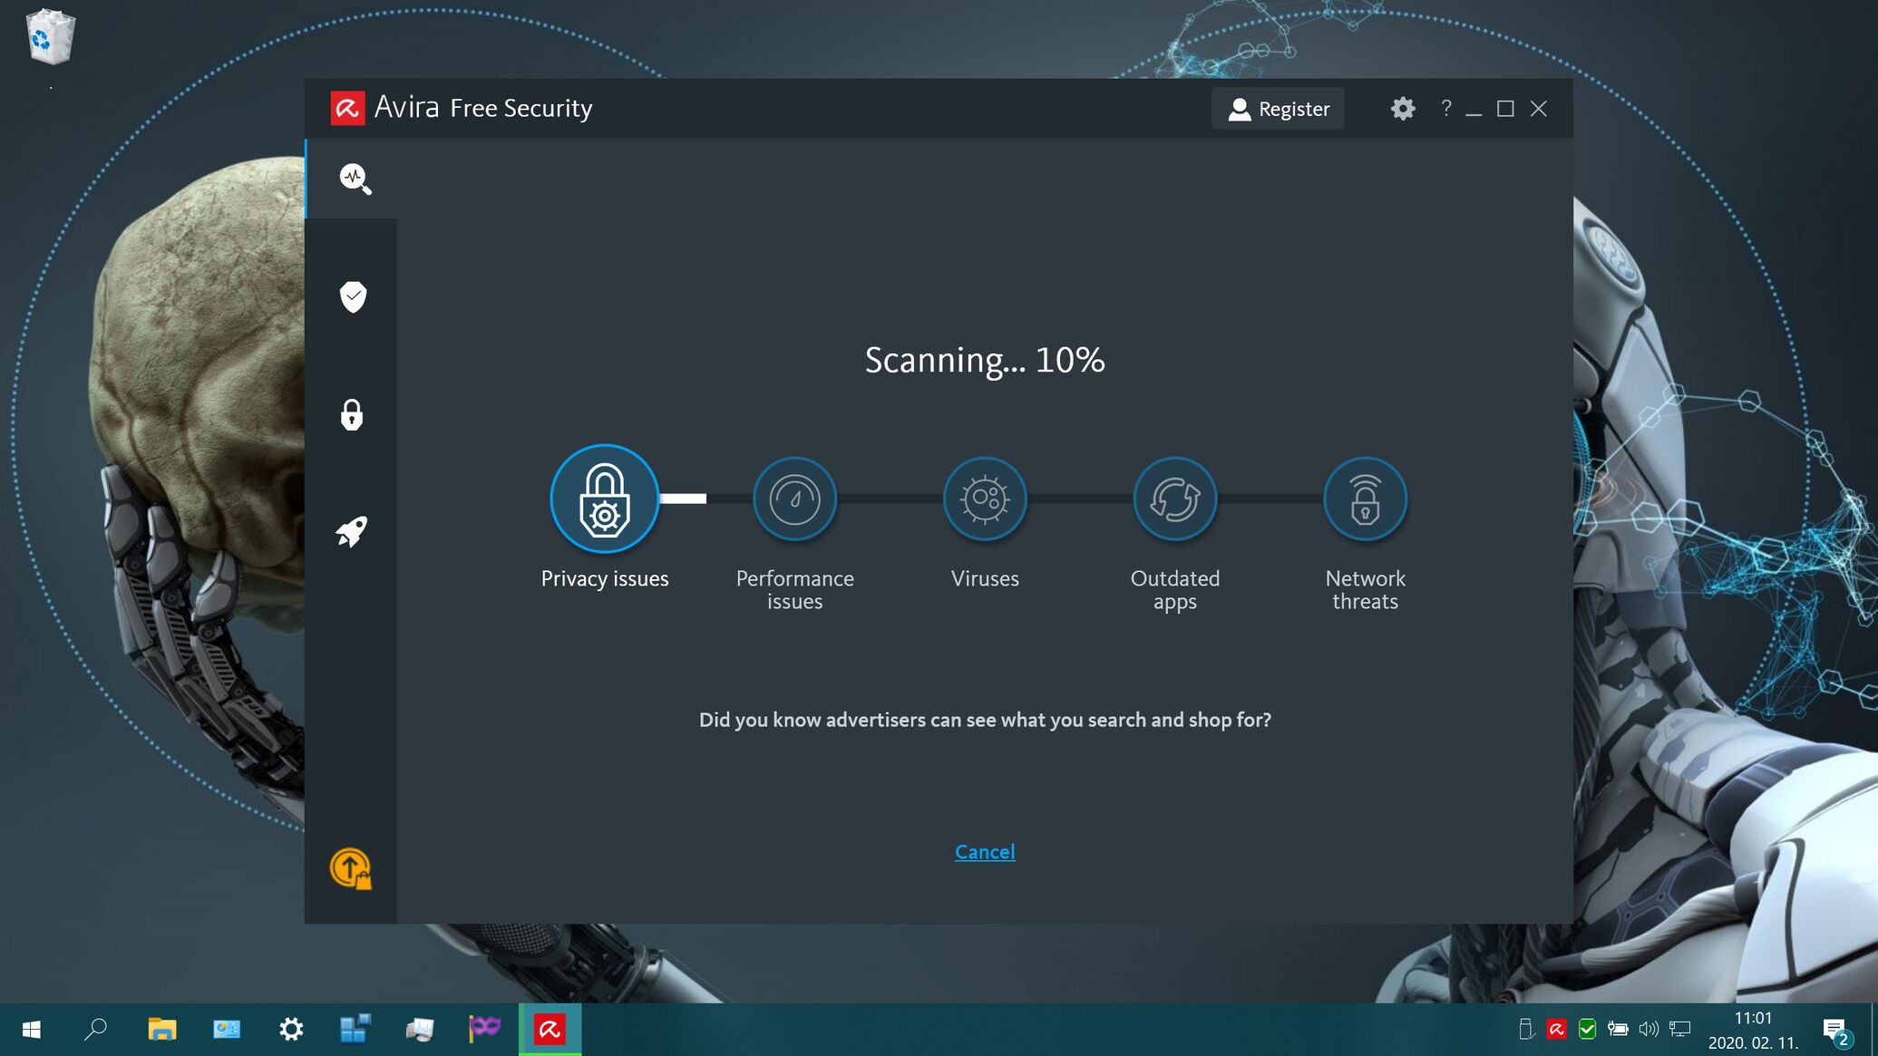Click the Avira logo in title bar
Screen dimensions: 1878x1056
(347, 108)
